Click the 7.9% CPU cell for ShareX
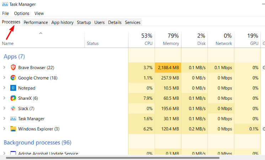Viewport: 265px width, 160px height. pyautogui.click(x=142, y=98)
